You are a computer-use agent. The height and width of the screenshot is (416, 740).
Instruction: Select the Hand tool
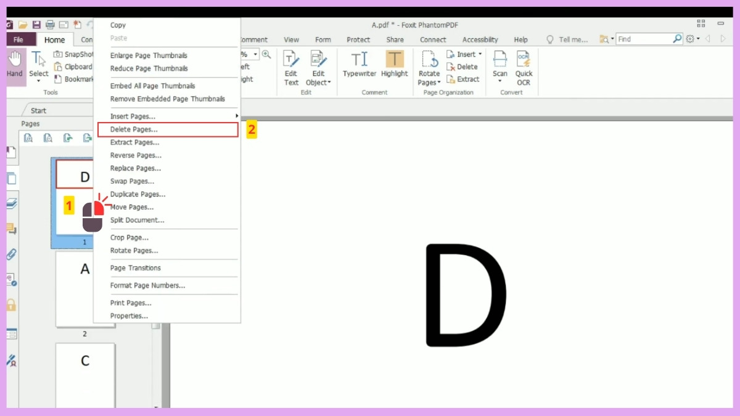(14, 64)
